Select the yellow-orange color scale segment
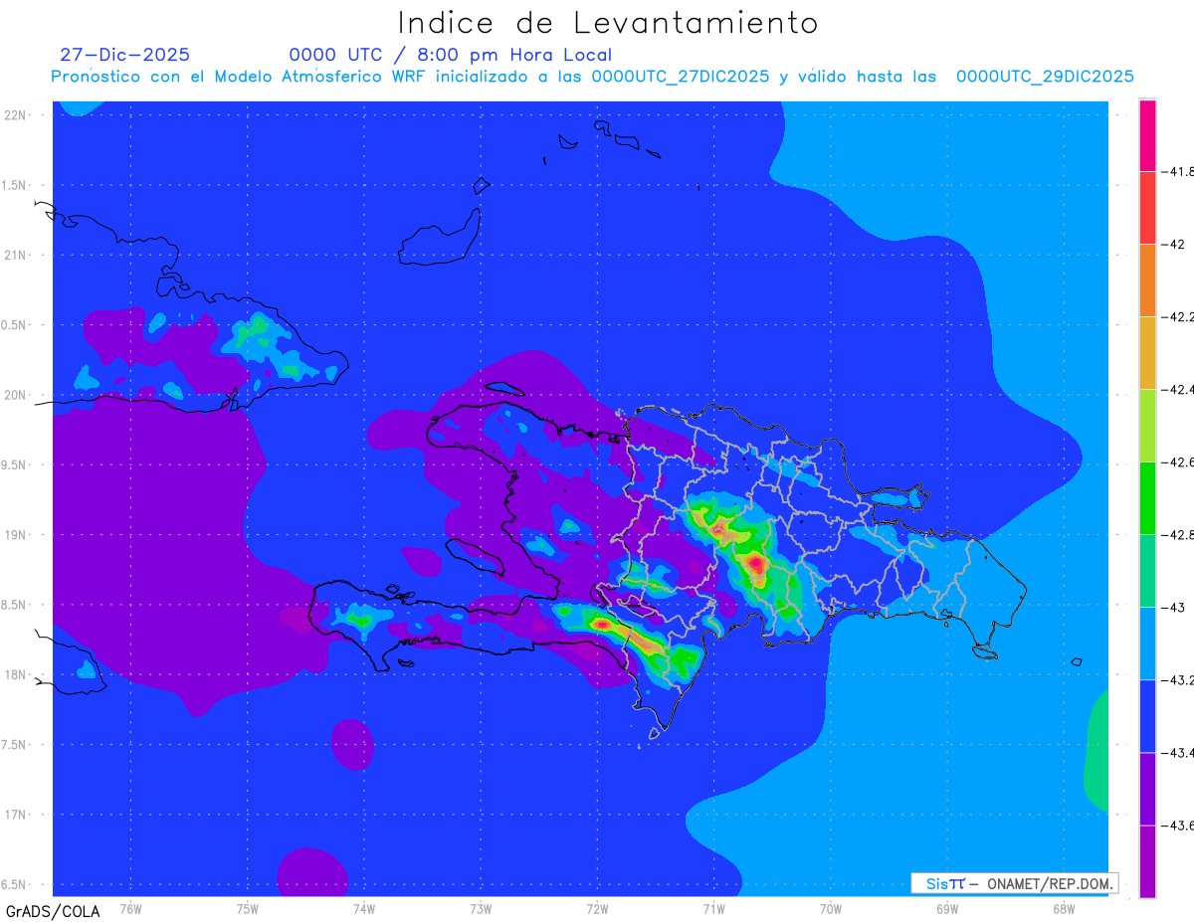 1147,353
